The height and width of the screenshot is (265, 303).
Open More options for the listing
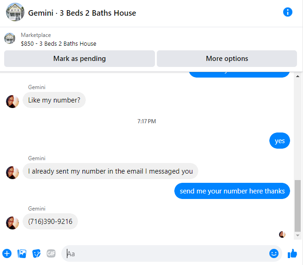tap(227, 59)
